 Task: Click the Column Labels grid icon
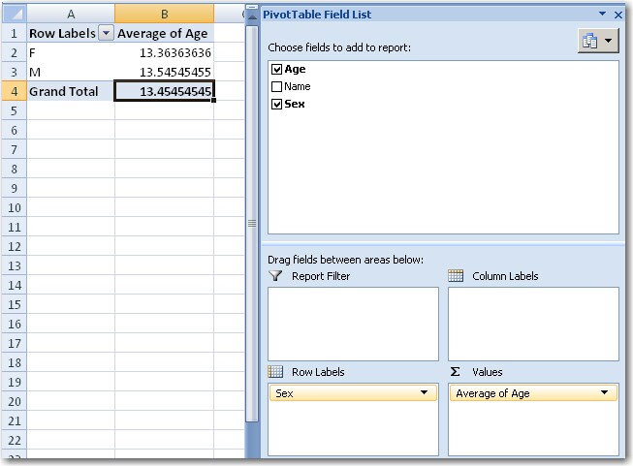tap(456, 276)
